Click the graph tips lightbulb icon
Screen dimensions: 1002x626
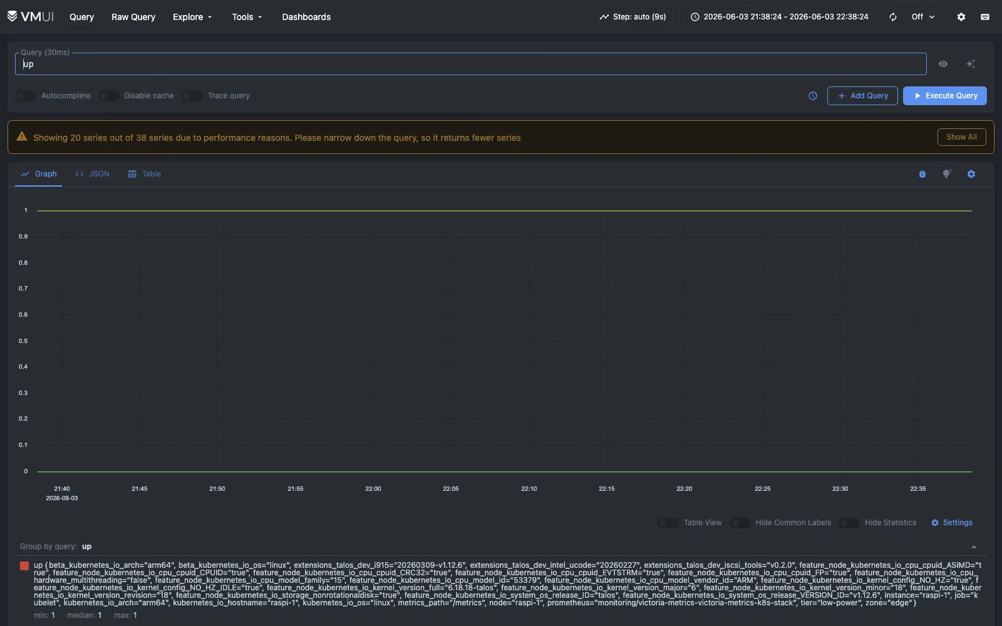click(947, 174)
